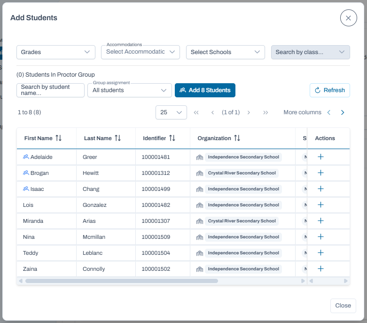
Task: Add Lois Gonzalez using plus icon
Action: (x=320, y=205)
